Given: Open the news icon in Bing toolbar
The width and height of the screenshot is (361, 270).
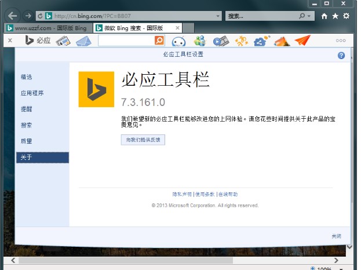Looking at the screenshot, I should (x=63, y=41).
